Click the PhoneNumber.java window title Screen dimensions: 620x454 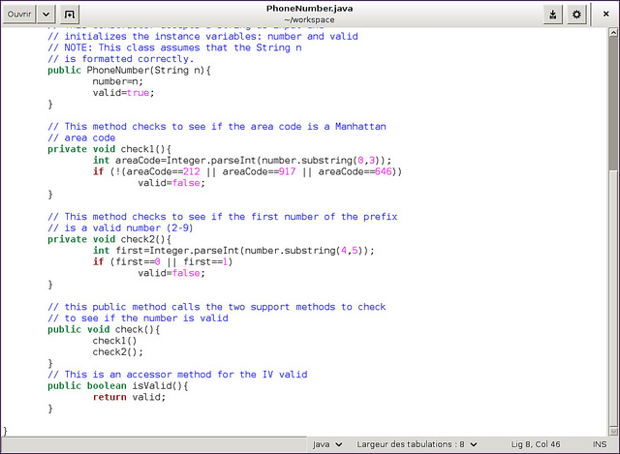[x=309, y=8]
